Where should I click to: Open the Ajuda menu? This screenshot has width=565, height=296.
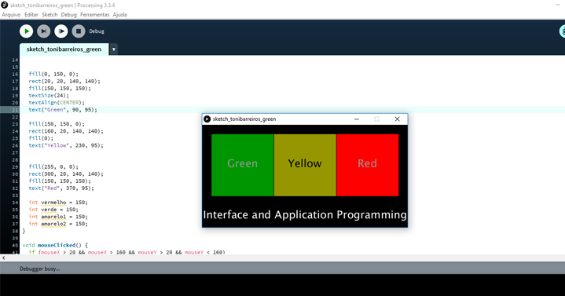119,15
